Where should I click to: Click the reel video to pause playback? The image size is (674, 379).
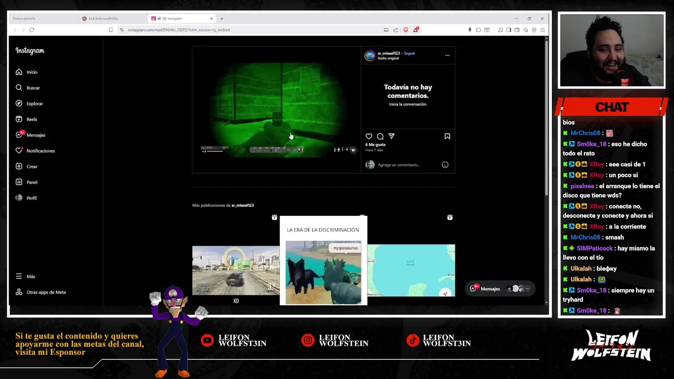(276, 109)
